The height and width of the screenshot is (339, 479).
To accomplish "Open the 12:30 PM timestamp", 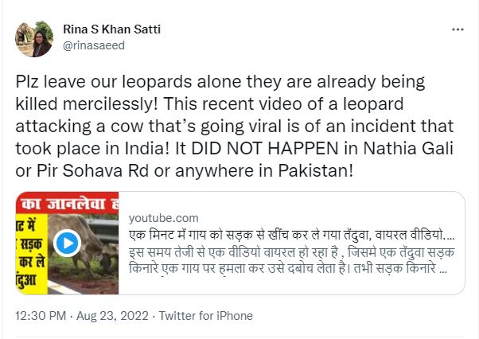I will click(x=41, y=316).
